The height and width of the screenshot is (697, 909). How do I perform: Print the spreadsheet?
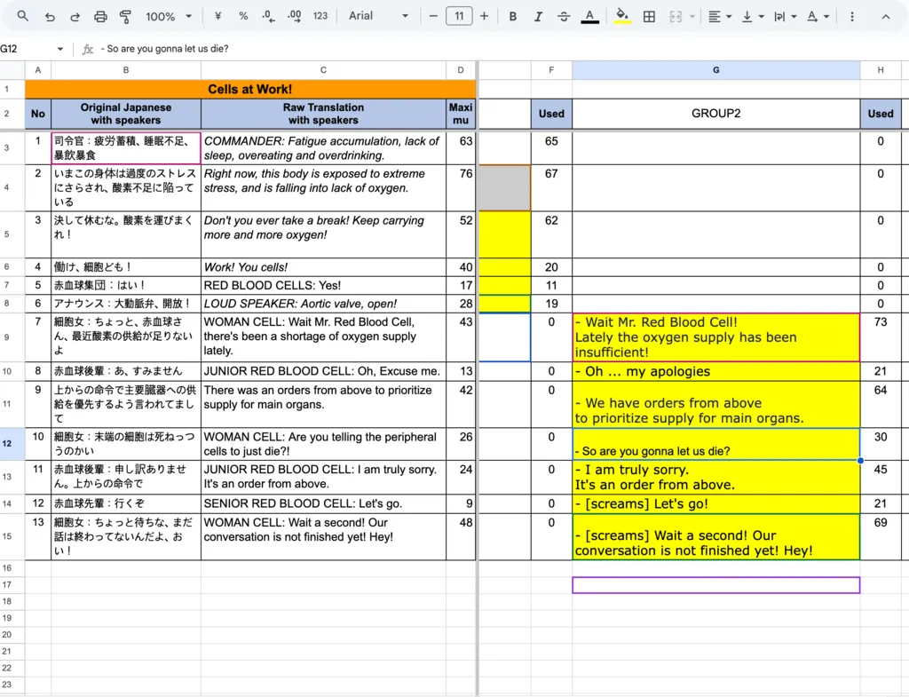(100, 16)
